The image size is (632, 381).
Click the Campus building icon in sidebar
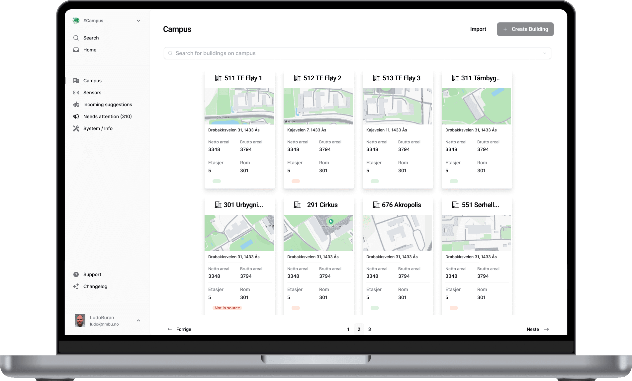point(76,81)
